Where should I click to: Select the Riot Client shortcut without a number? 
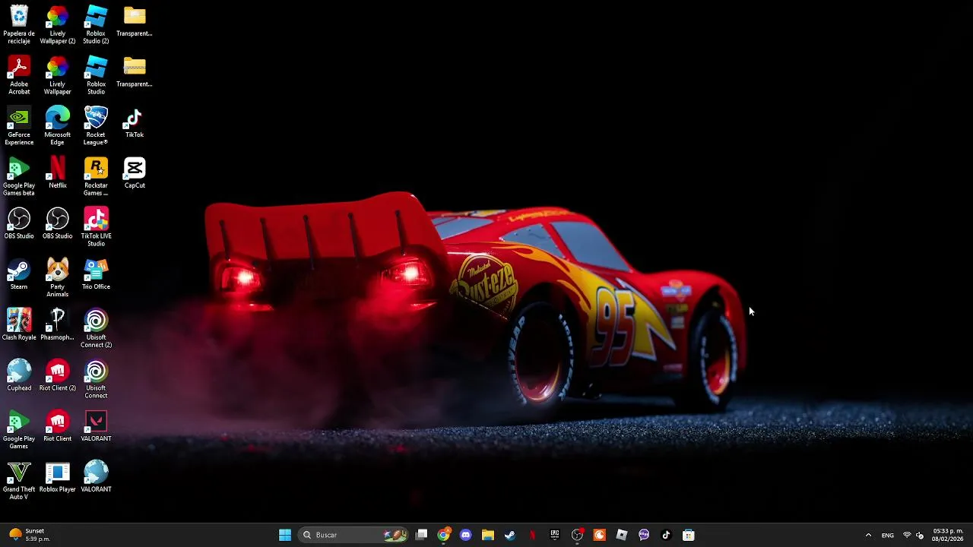[x=58, y=426]
